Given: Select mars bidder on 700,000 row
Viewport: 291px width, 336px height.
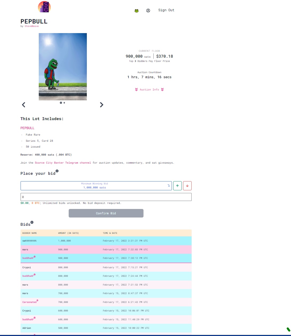Looking at the screenshot, I should click(25, 293).
